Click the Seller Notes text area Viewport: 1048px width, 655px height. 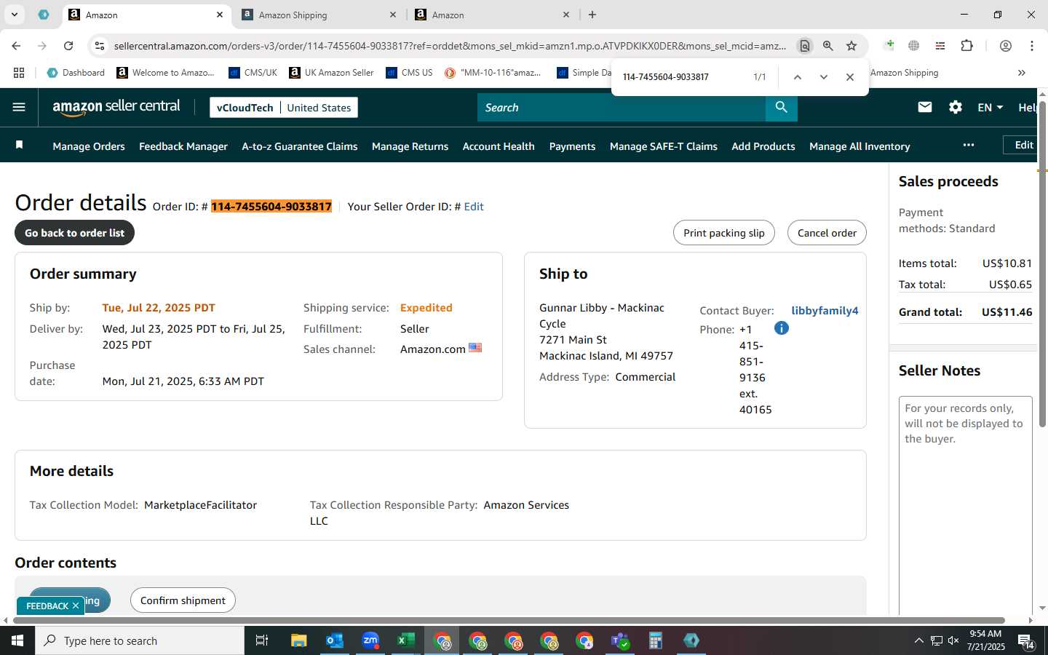coord(966,506)
